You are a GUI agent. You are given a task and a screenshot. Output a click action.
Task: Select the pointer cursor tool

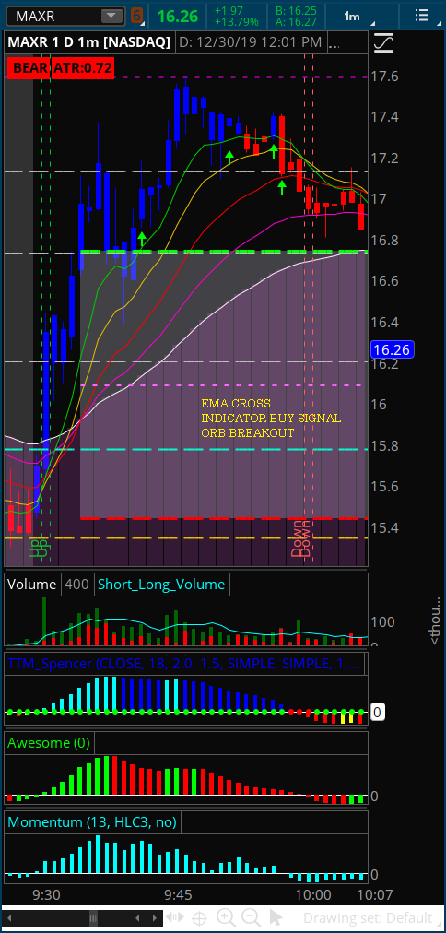pyautogui.click(x=276, y=917)
